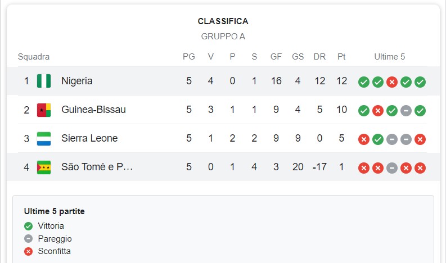This screenshot has height=263, width=446.
Task: Click the Pt column header
Action: 341,57
